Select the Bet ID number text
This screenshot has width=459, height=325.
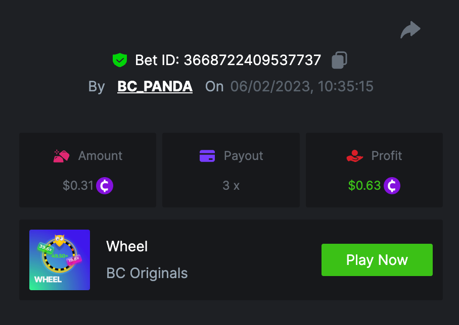252,61
